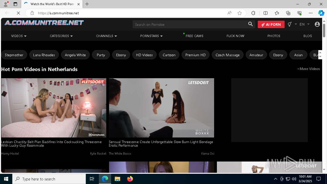Close the current browser tab
Image resolution: width=327 pixels, height=184 pixels.
(x=78, y=4)
